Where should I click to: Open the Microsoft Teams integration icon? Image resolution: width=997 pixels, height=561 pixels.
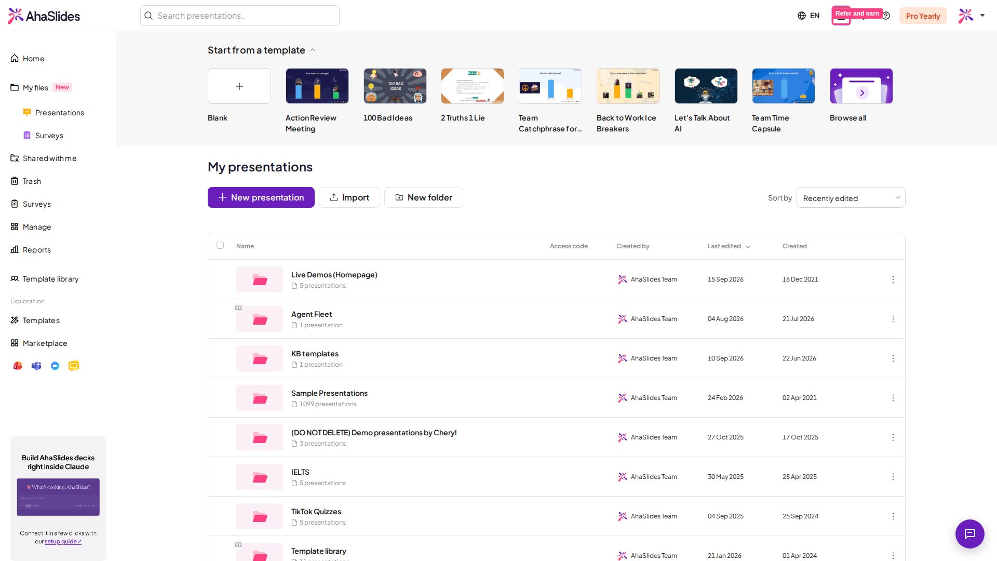(36, 366)
